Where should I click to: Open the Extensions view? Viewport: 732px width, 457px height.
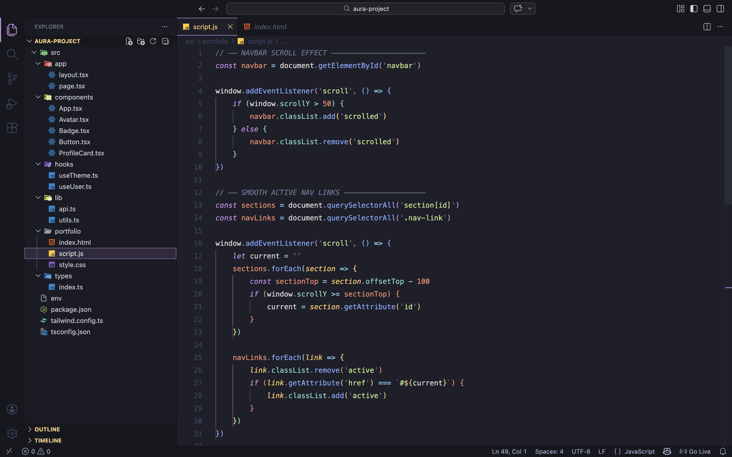click(12, 127)
